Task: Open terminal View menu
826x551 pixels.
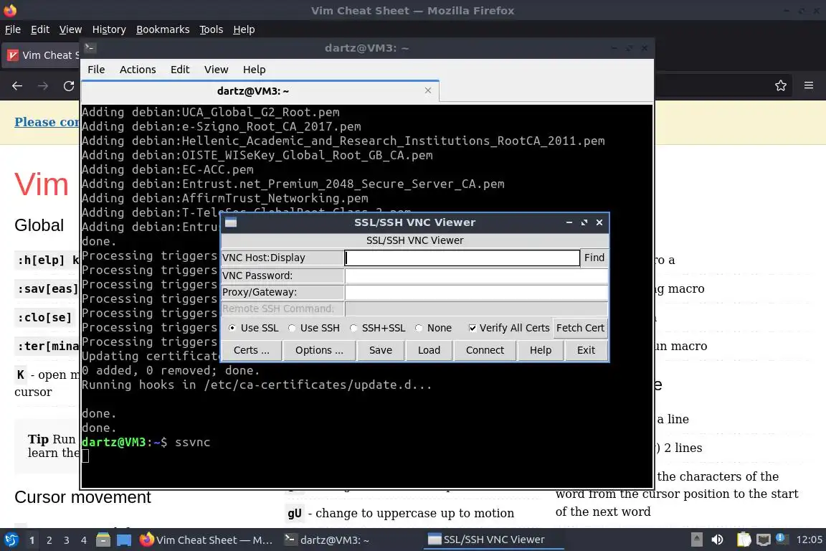Action: pos(216,70)
